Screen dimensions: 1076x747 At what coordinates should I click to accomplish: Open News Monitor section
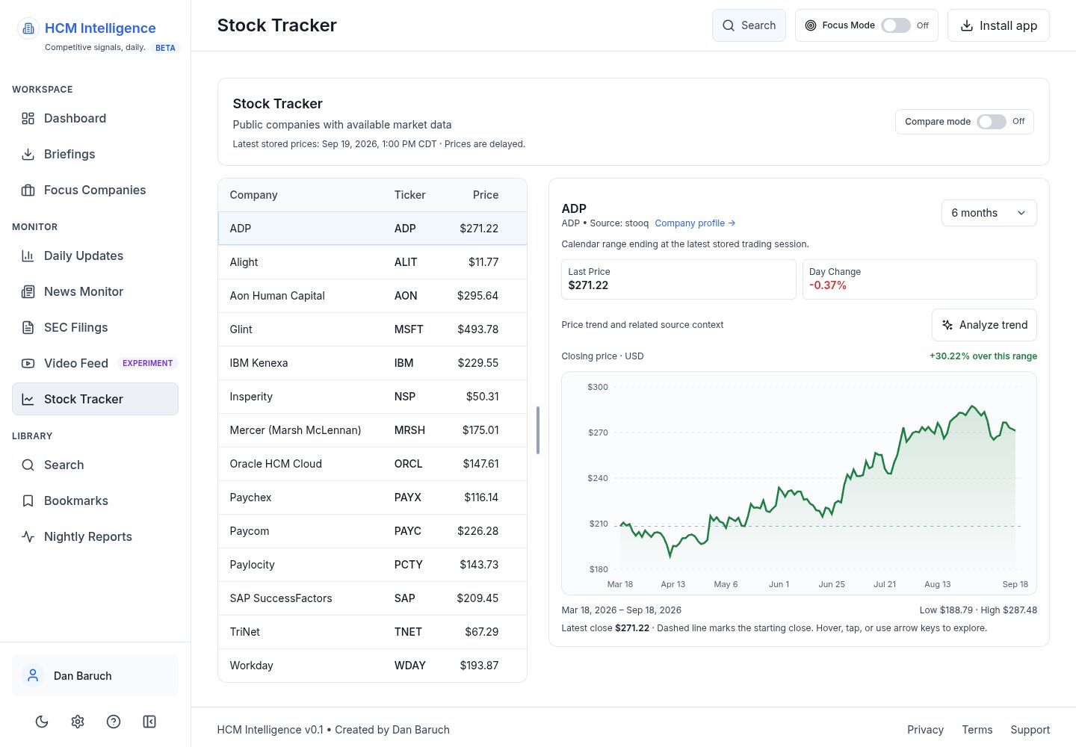[95, 291]
